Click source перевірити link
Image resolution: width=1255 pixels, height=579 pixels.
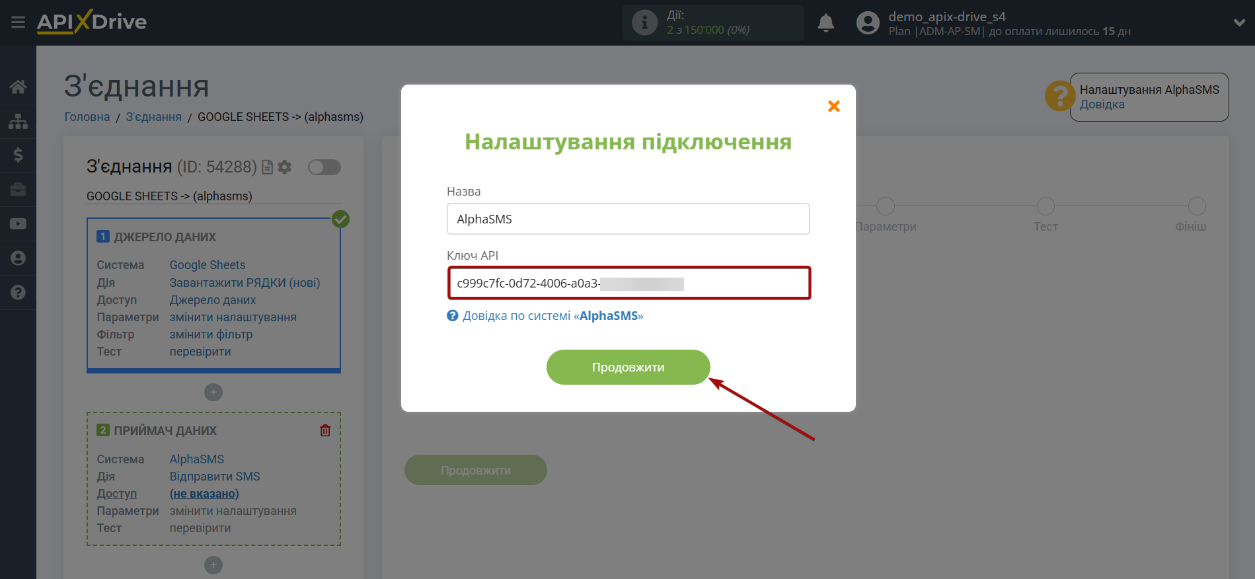(200, 352)
